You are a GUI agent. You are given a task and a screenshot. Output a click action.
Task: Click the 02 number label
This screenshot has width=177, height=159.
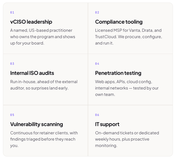(x=97, y=12)
